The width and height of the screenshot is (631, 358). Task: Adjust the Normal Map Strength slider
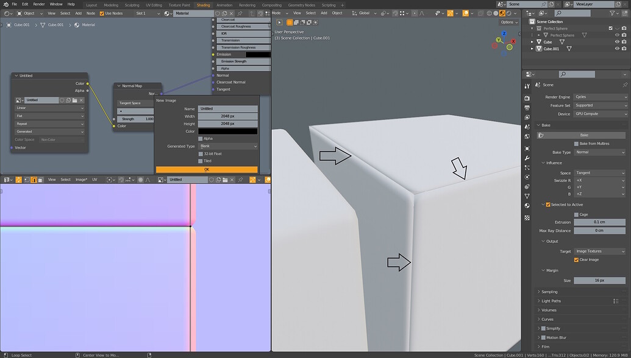coord(135,119)
